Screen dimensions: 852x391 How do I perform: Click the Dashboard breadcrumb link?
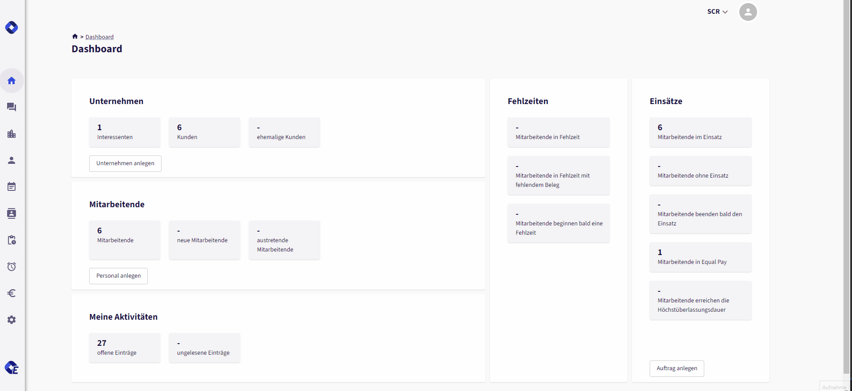pyautogui.click(x=99, y=37)
